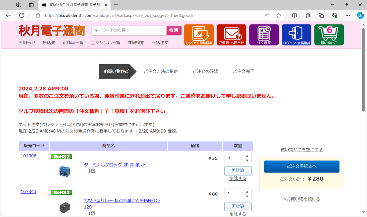Open the 全ジャンル一覧 menu item

(x=106, y=43)
